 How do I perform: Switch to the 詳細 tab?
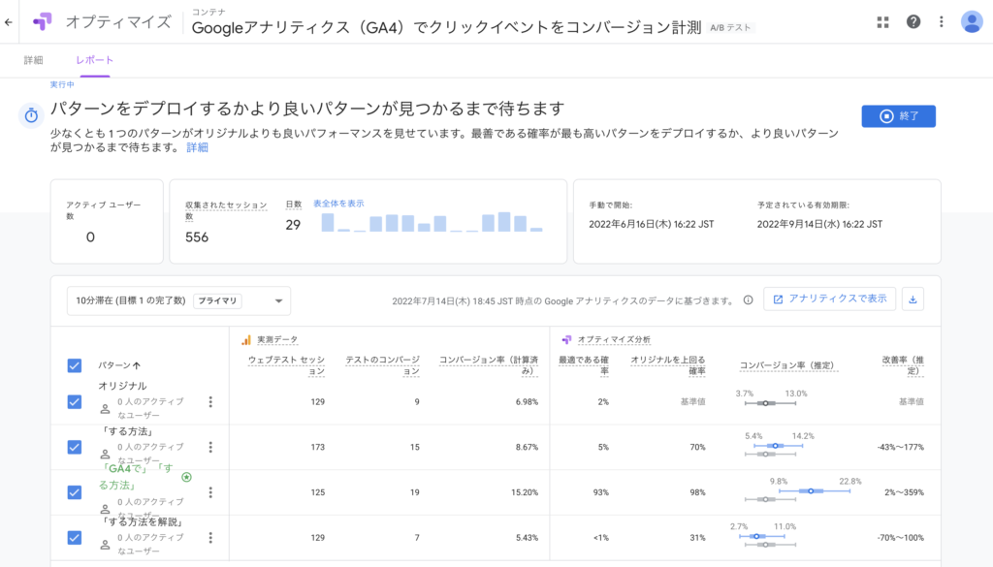tap(34, 60)
